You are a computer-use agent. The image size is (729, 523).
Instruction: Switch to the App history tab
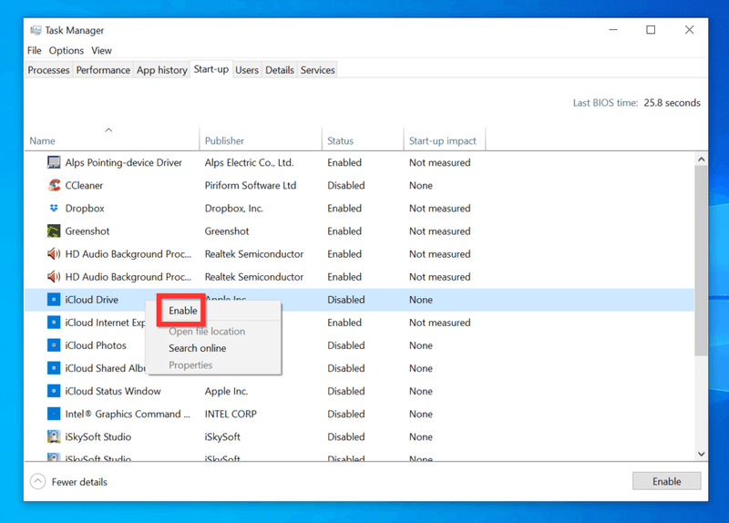point(162,70)
